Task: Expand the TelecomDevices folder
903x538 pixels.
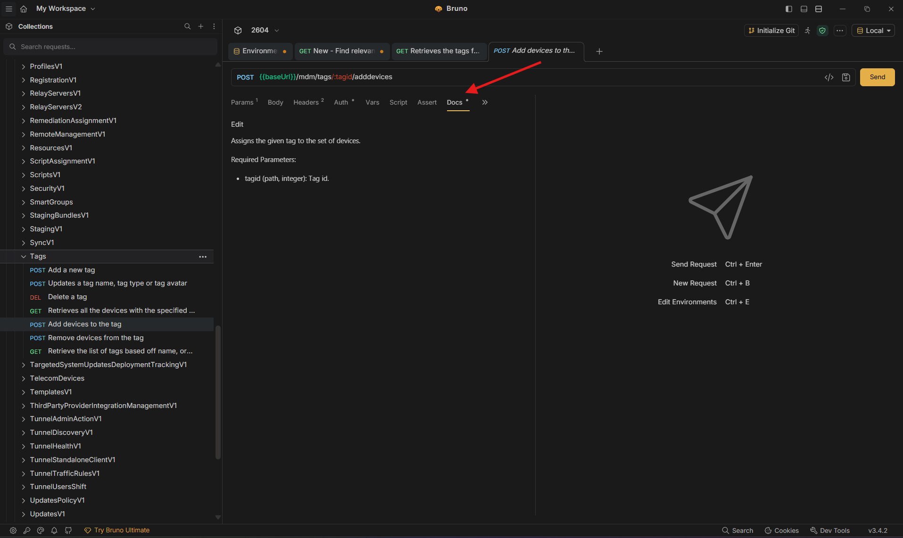Action: pos(23,379)
